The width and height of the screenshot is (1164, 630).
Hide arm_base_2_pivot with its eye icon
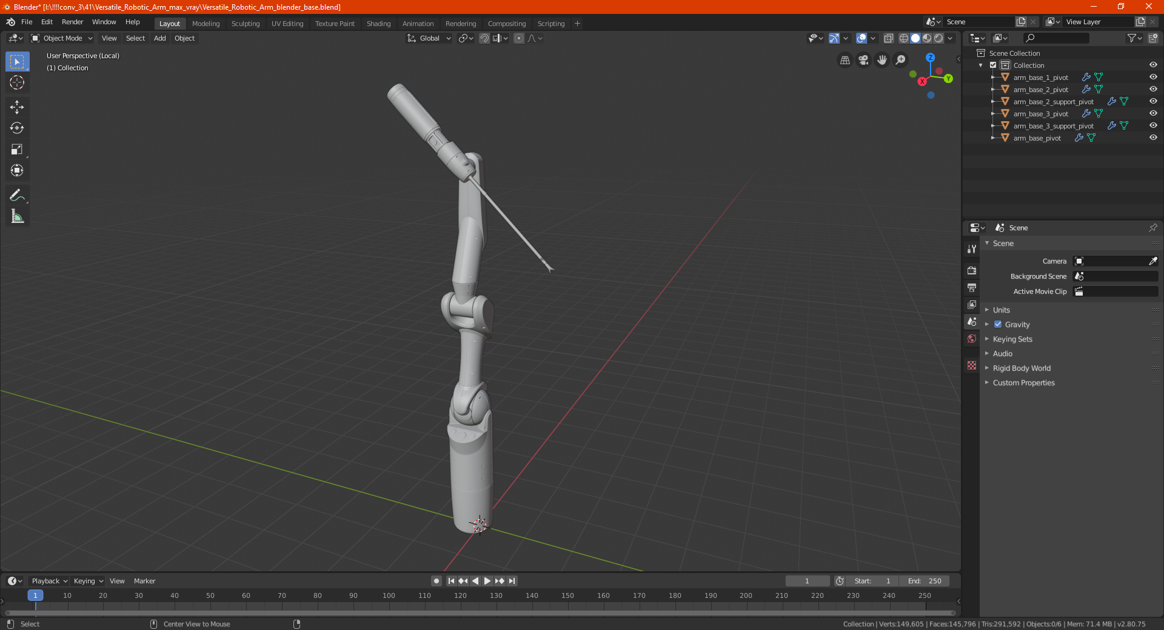click(x=1153, y=89)
